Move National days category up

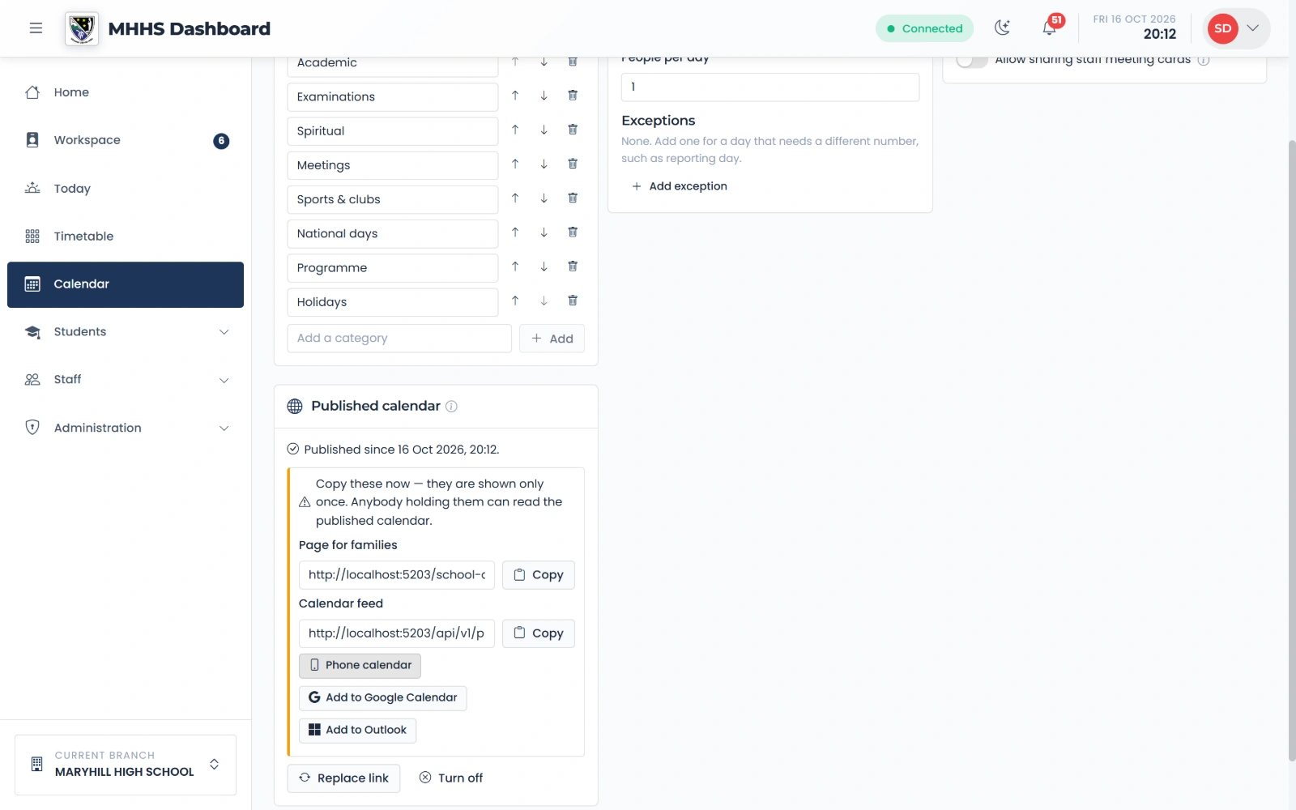tap(515, 232)
